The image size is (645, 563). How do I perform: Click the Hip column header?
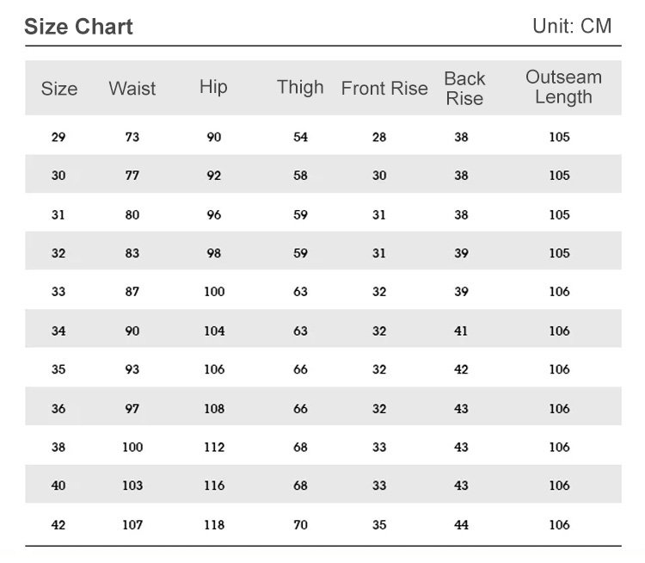coord(213,87)
